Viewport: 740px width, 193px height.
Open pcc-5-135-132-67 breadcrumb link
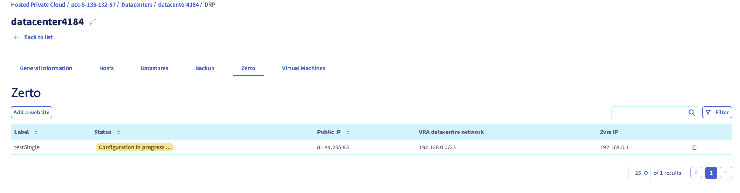tap(93, 5)
